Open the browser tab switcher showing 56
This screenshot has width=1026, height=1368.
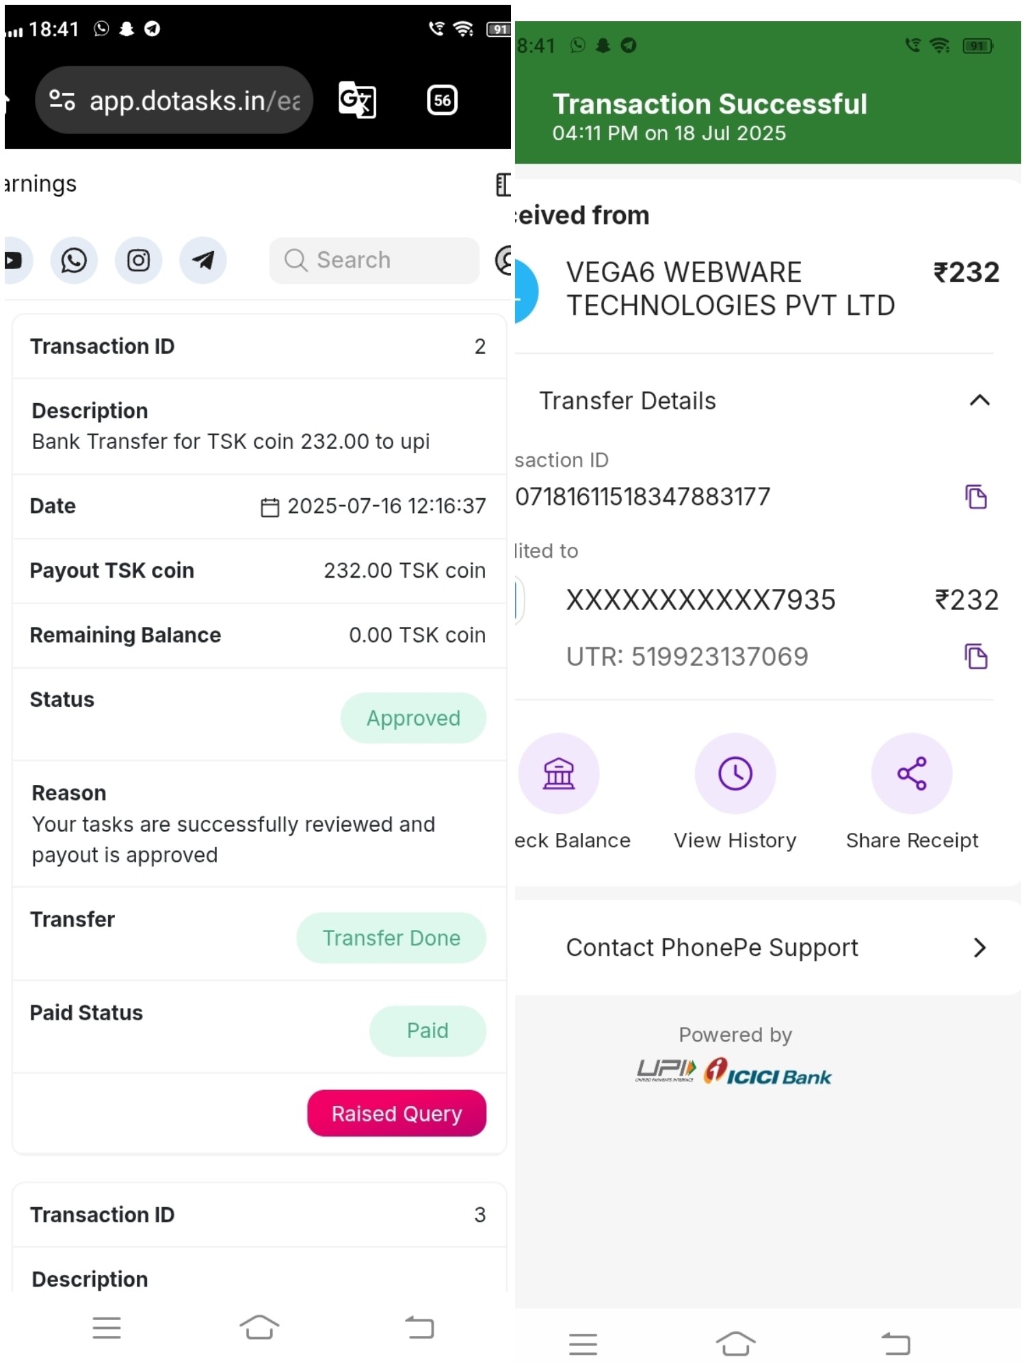click(442, 101)
